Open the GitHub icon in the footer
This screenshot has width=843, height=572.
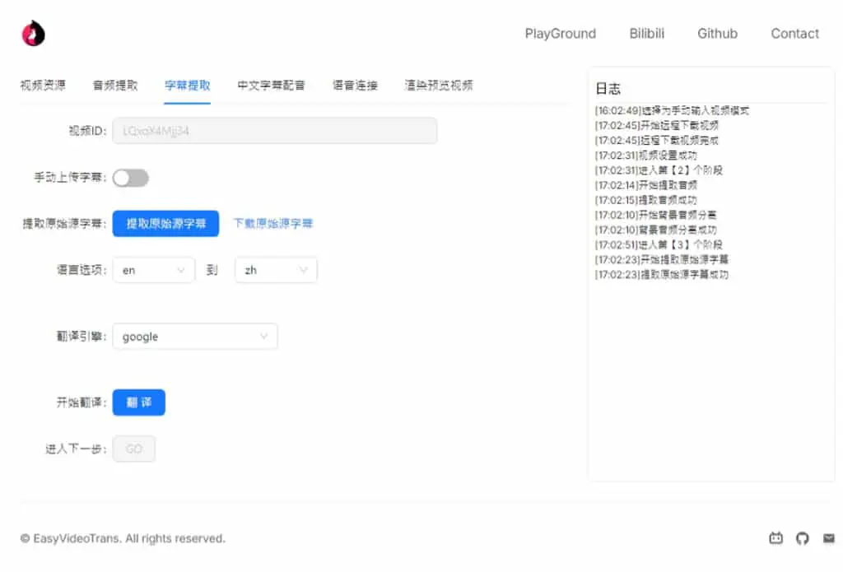coord(802,538)
